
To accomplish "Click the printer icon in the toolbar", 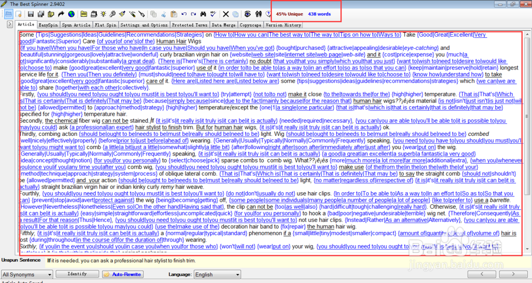I will coord(94,14).
